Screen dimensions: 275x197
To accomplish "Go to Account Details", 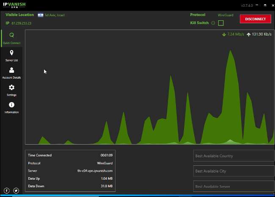I will point(11,73).
